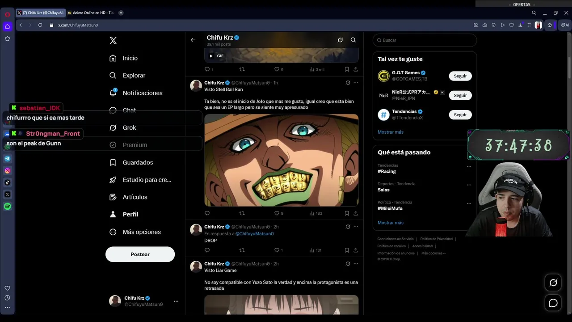Viewport: 572px width, 322px height.
Task: Open the Inicio home link in the X sidebar
Action: tap(123, 58)
